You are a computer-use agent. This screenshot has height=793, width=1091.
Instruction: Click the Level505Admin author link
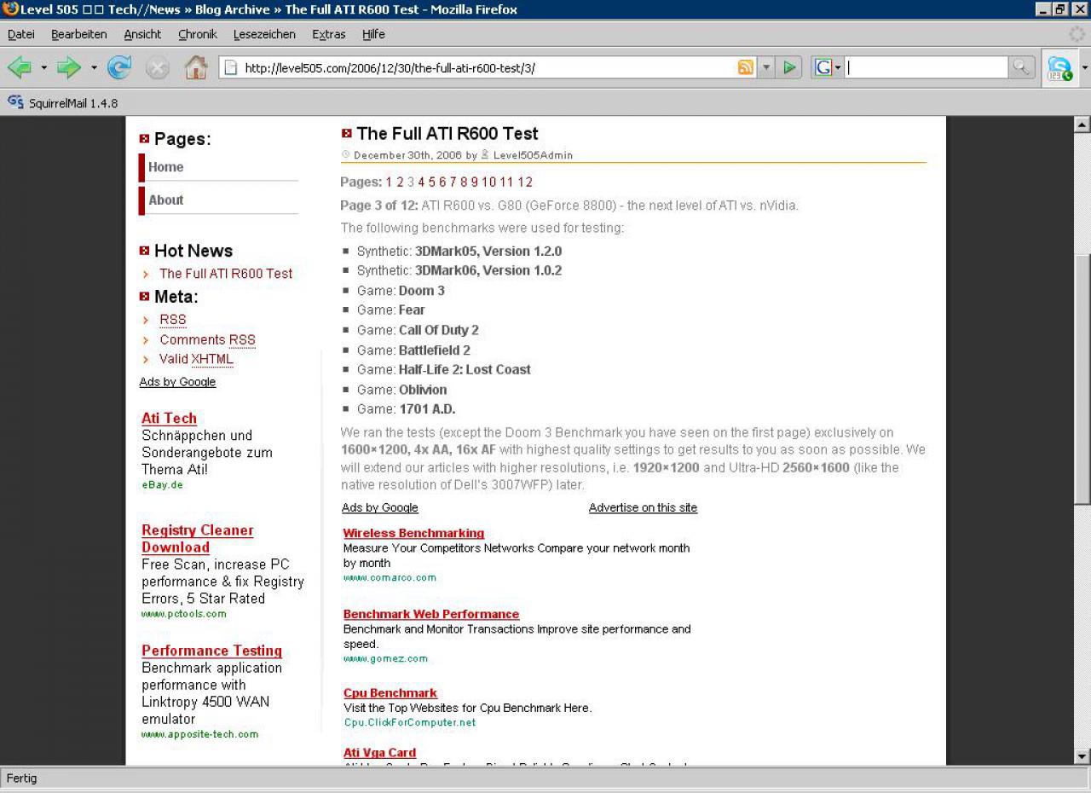pos(533,155)
